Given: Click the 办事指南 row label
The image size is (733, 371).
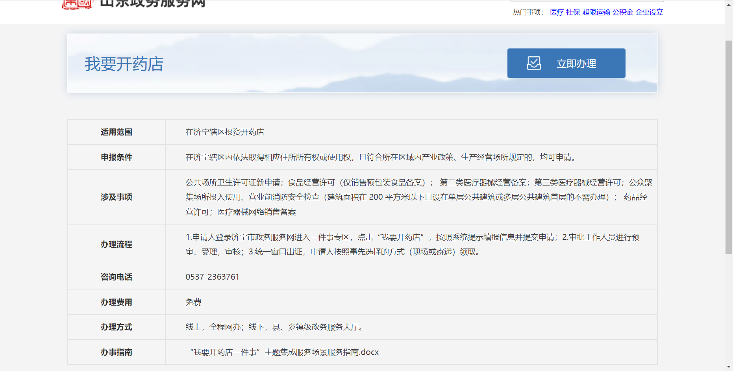Looking at the screenshot, I should click(x=117, y=352).
